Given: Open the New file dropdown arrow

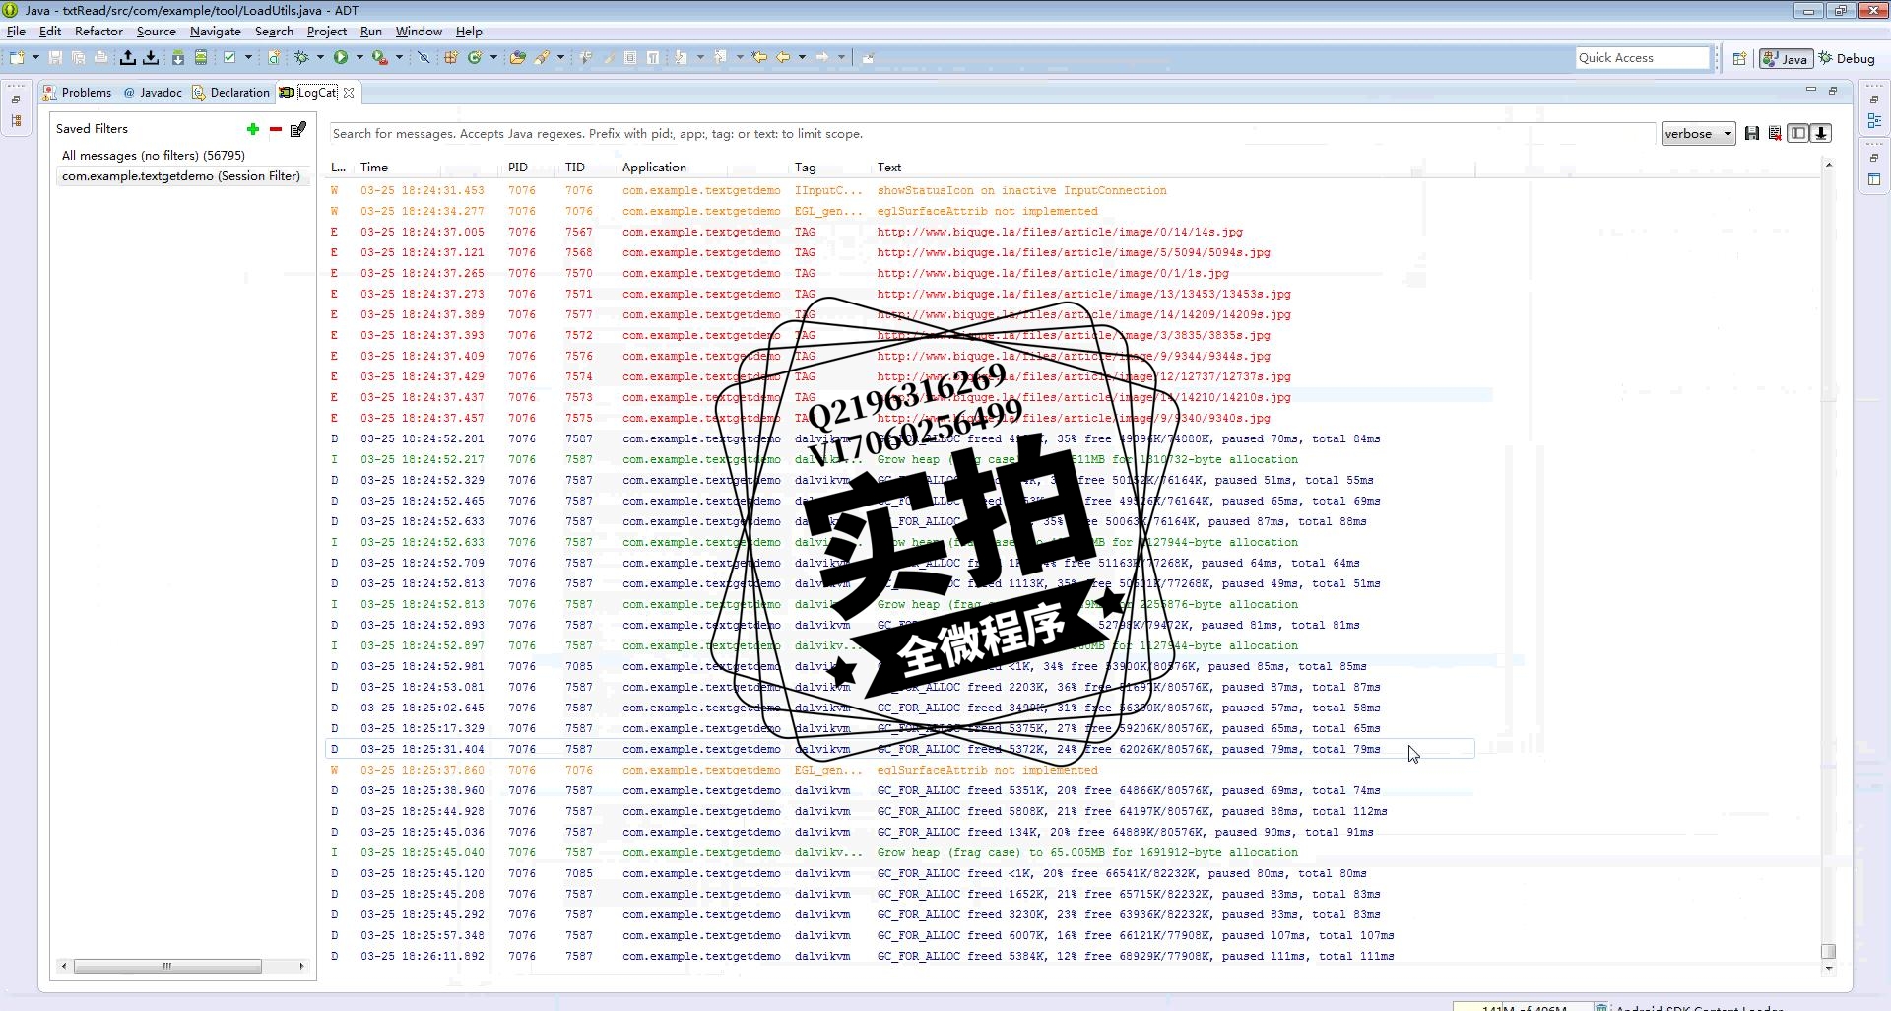Looking at the screenshot, I should [x=35, y=58].
